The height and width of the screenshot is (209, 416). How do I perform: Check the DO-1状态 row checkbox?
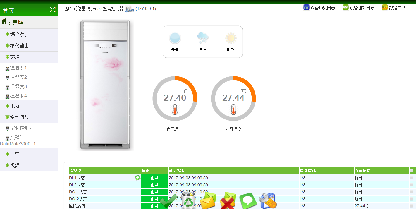coord(411,191)
